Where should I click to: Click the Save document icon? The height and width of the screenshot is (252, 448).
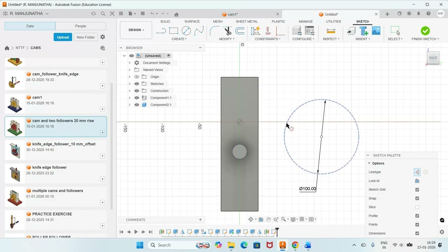(x=142, y=13)
